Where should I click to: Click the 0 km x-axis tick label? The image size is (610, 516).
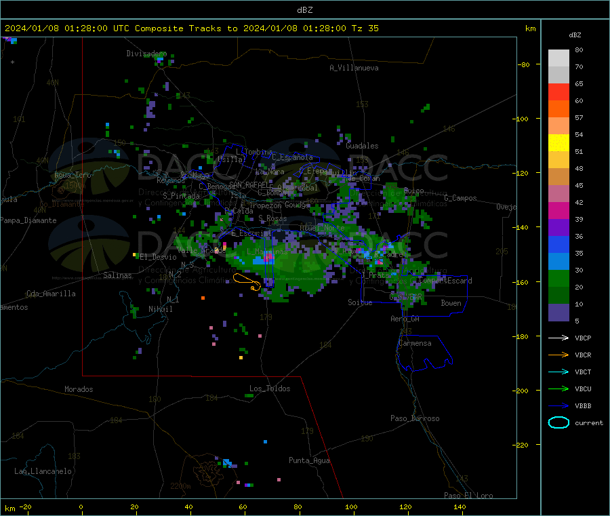(x=81, y=507)
